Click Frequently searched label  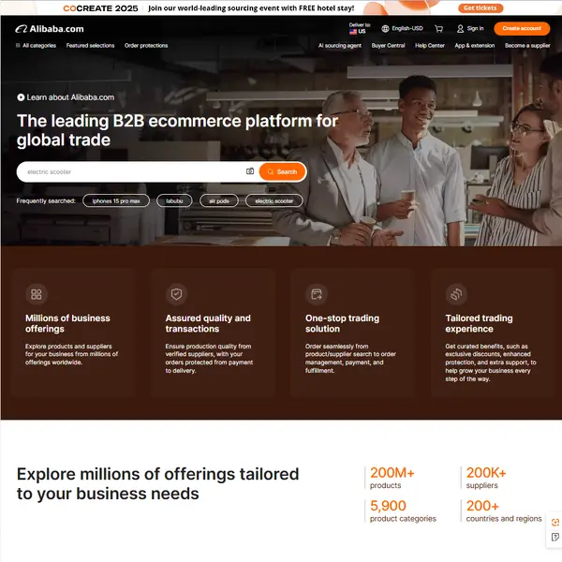(46, 201)
